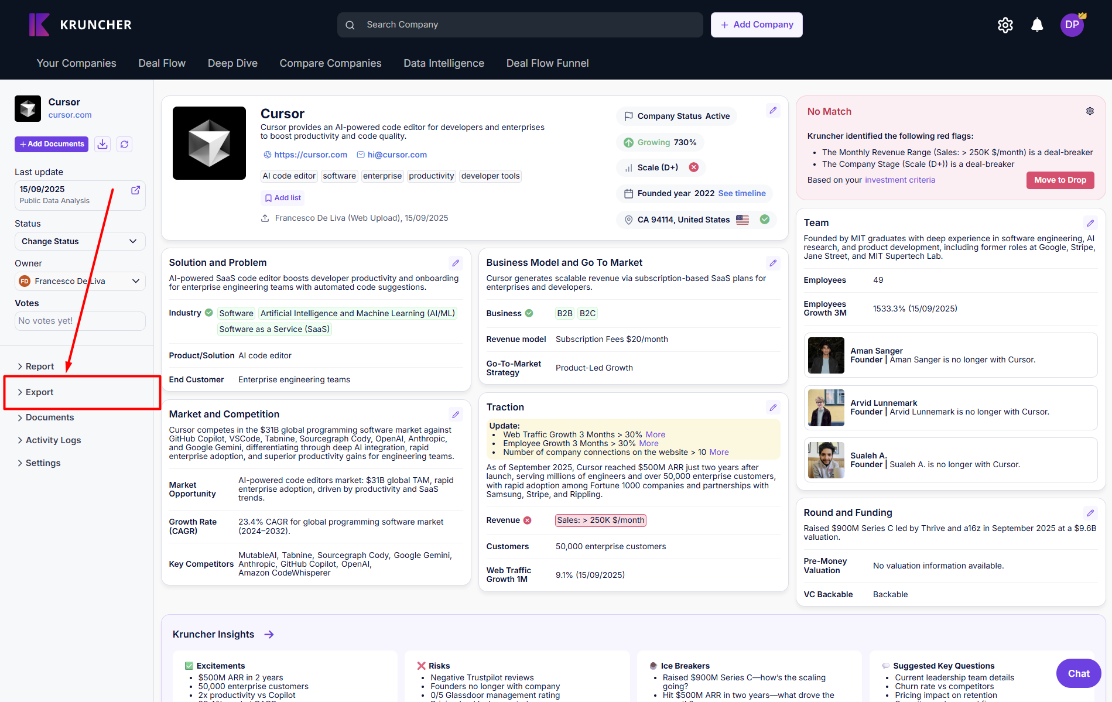Go to Deal Flow tab
Viewport: 1112px width, 702px height.
[x=162, y=63]
